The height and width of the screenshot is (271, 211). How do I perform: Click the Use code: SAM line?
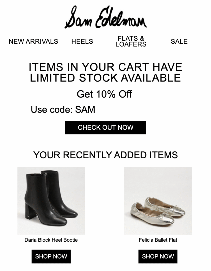click(x=64, y=109)
